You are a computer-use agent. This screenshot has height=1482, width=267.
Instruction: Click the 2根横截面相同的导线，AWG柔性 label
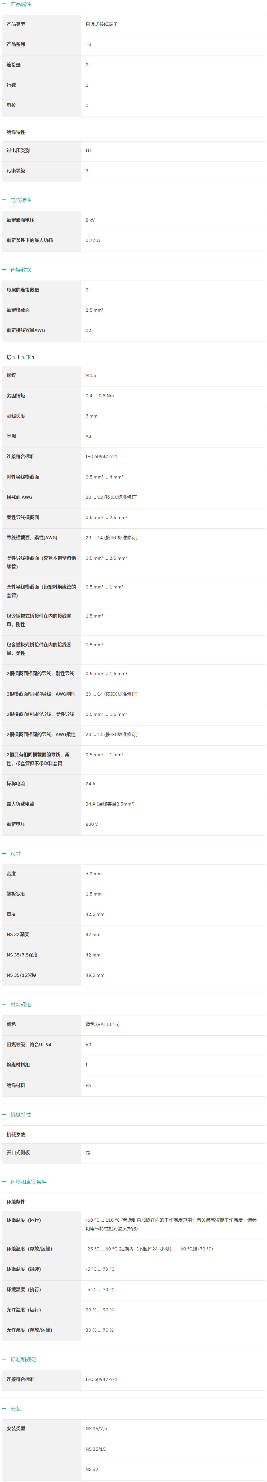tap(41, 735)
